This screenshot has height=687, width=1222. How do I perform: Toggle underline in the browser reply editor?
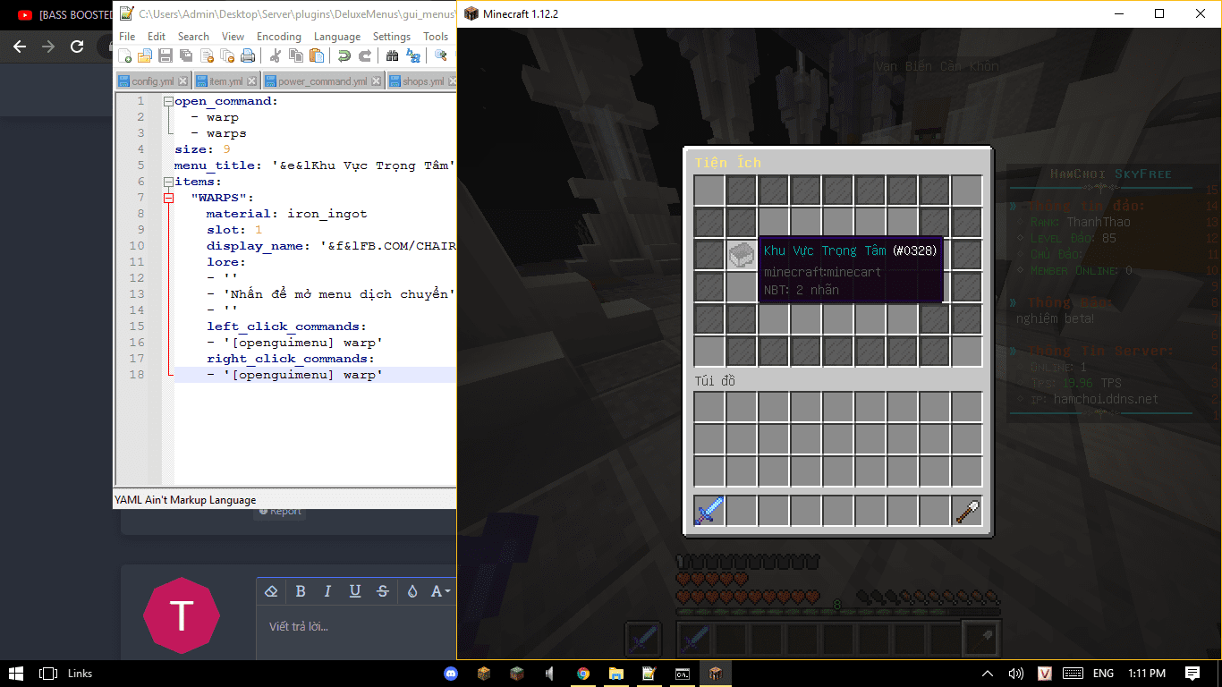[355, 591]
